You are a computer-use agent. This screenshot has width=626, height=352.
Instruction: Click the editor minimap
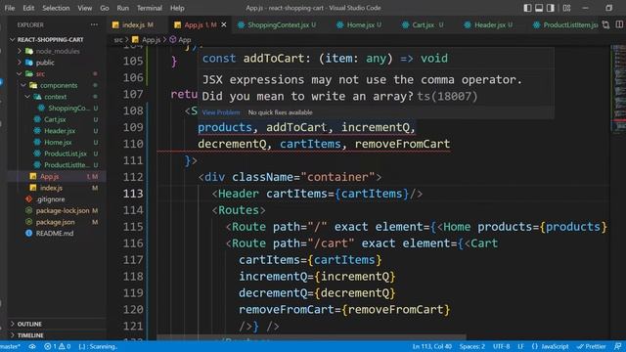pyautogui.click(x=618, y=192)
